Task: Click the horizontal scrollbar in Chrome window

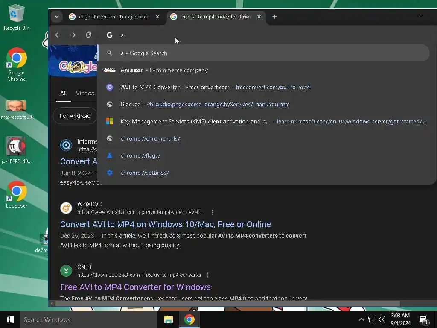Action: (x=227, y=303)
